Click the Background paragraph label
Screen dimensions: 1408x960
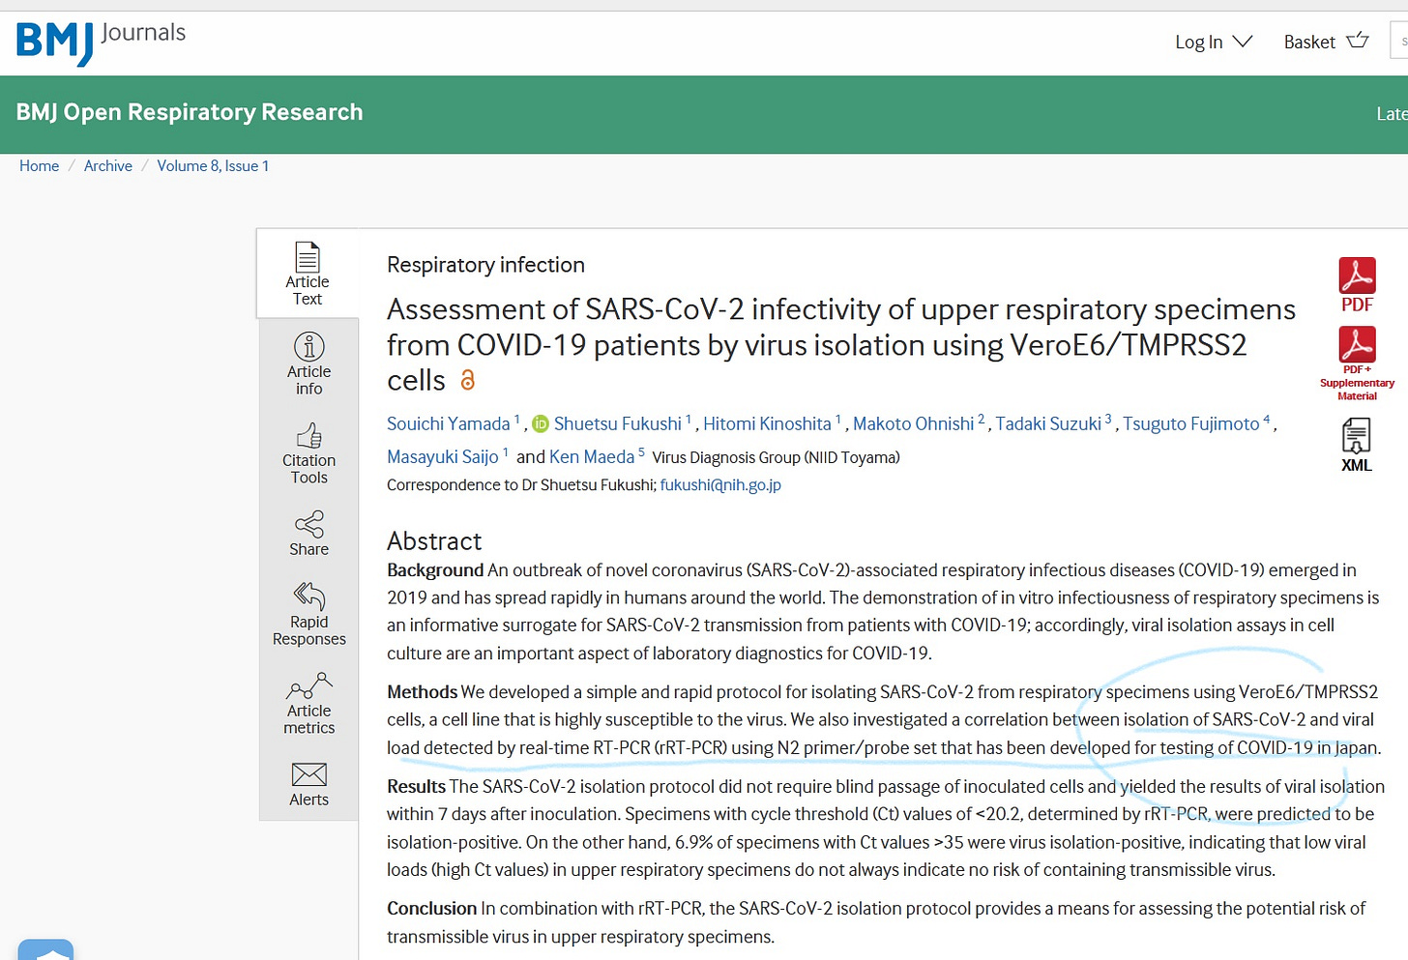pos(435,570)
